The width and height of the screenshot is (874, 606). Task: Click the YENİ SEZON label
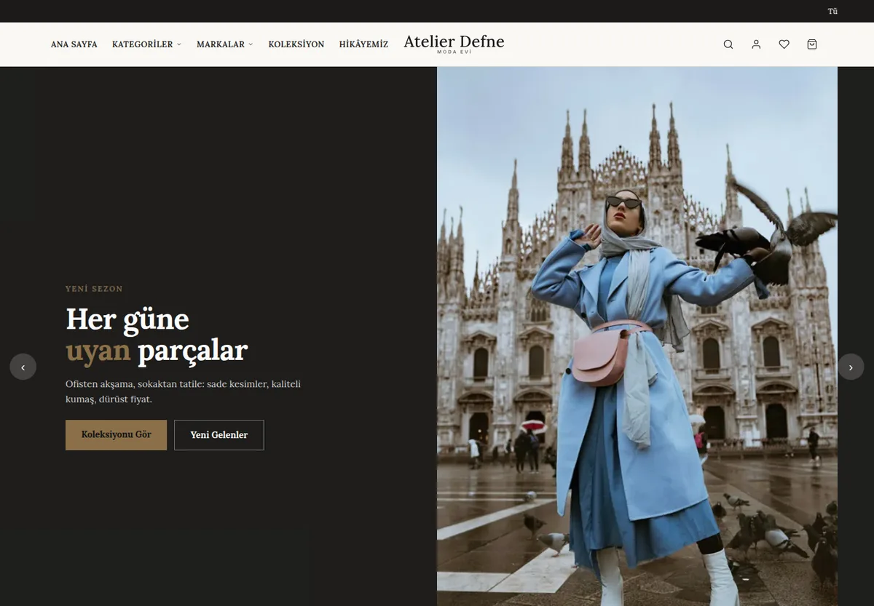[x=94, y=289]
